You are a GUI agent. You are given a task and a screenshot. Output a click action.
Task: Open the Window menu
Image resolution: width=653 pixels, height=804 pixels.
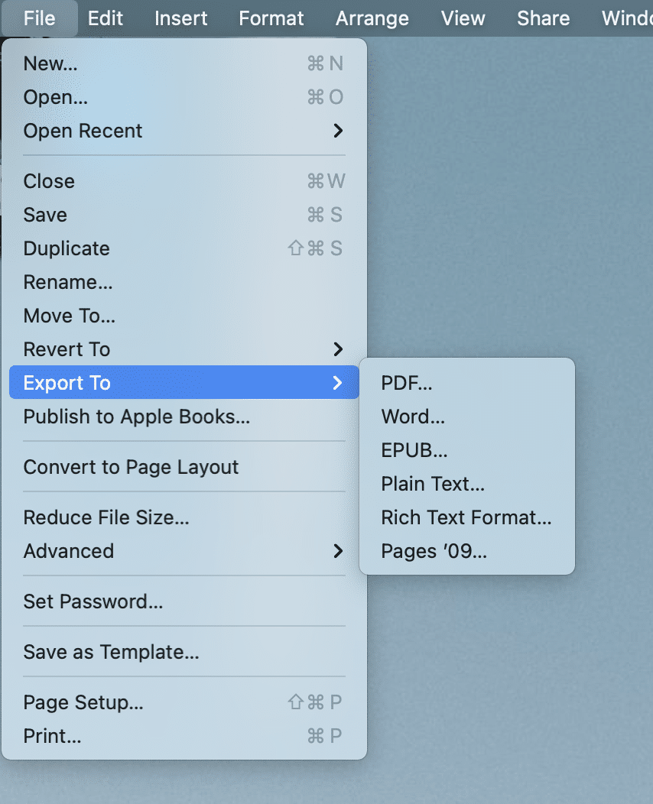point(629,18)
